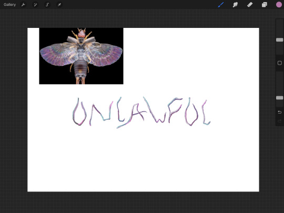
Task: Redo the undone action
Action: tap(279, 121)
